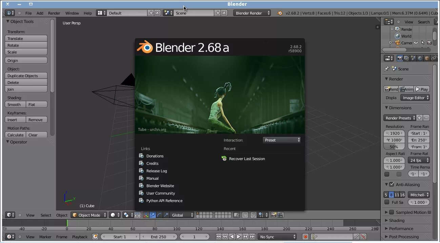
Task: Toggle Camera visibility eye in outliner
Action: click(416, 43)
